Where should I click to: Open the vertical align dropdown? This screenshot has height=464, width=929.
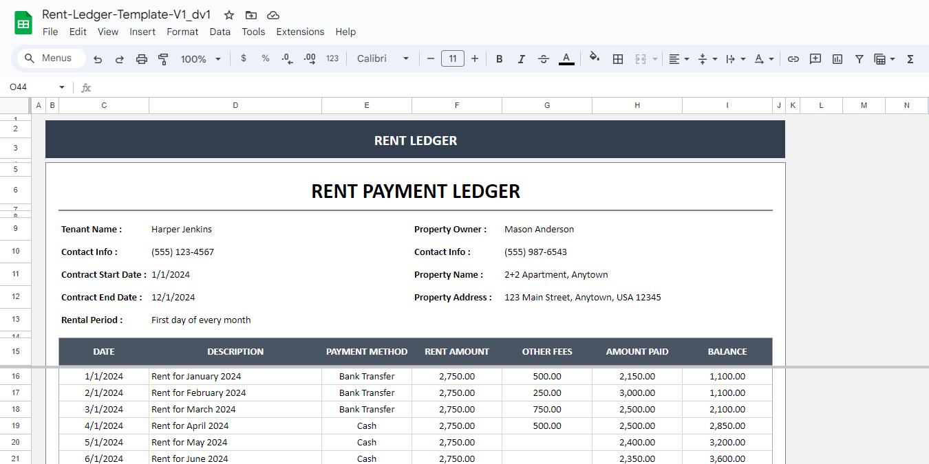[x=707, y=59]
